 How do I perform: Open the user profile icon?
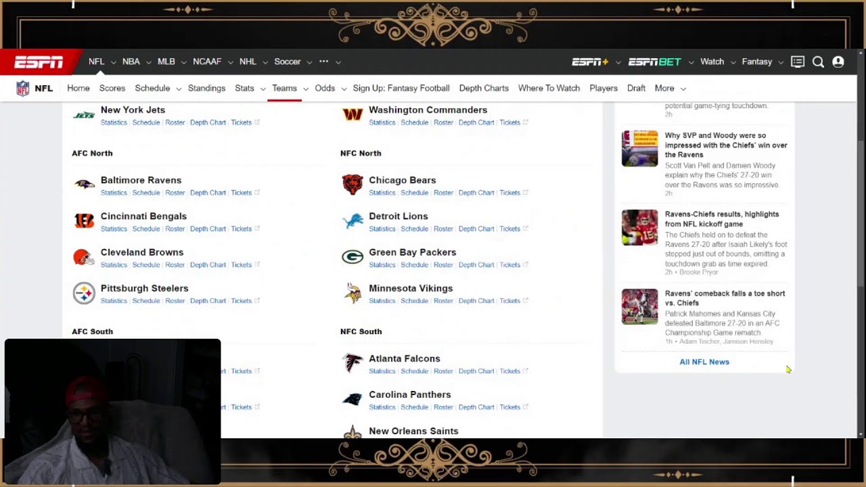(x=838, y=62)
